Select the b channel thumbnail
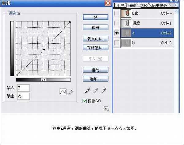The image size is (184, 145). coord(126,43)
